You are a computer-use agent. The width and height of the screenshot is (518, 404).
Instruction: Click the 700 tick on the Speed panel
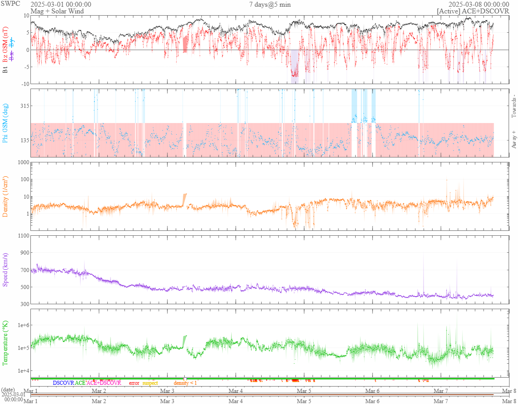[25, 270]
